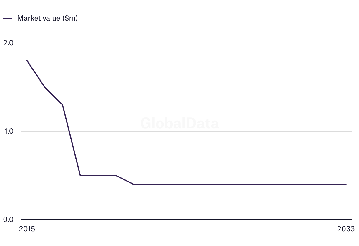Viewport: 359px width, 246px height.
Task: Select the 2015 x-axis label
Action: 27,229
